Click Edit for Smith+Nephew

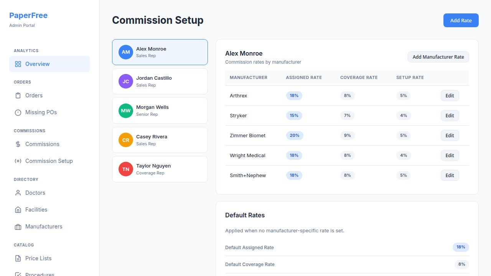[x=450, y=176]
